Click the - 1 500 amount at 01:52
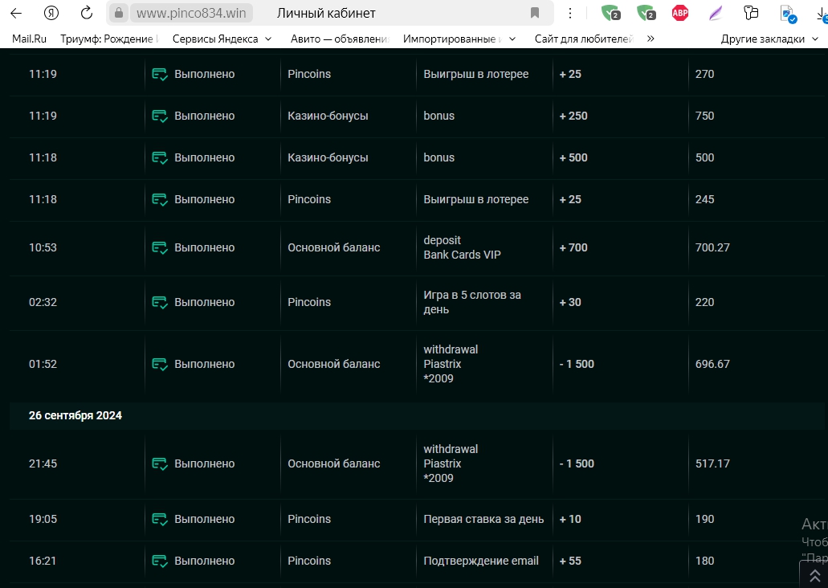The height and width of the screenshot is (588, 828). [x=577, y=364]
